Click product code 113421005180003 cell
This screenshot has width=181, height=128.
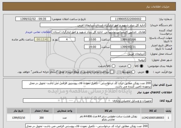tap(153, 118)
